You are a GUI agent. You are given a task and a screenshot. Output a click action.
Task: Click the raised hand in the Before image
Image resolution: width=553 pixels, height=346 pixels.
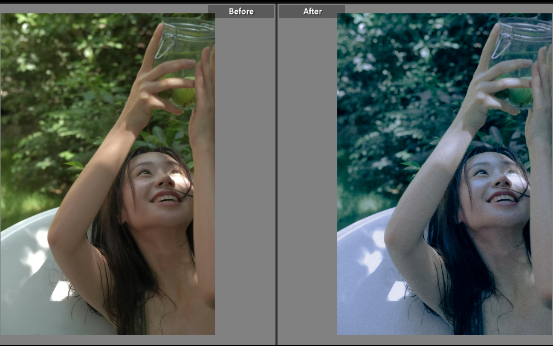pyautogui.click(x=154, y=85)
